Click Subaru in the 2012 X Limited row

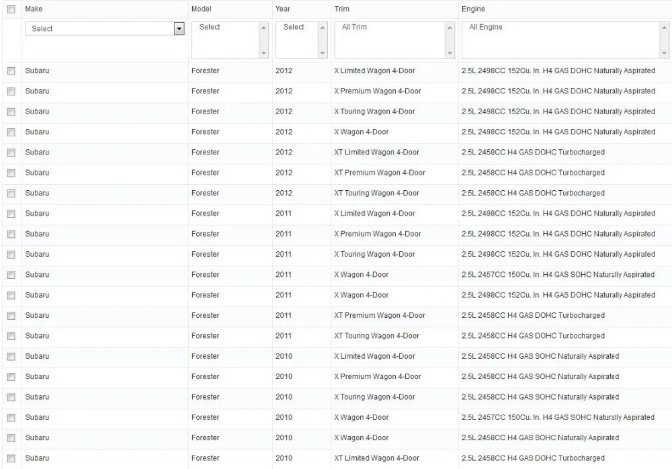[x=37, y=71]
